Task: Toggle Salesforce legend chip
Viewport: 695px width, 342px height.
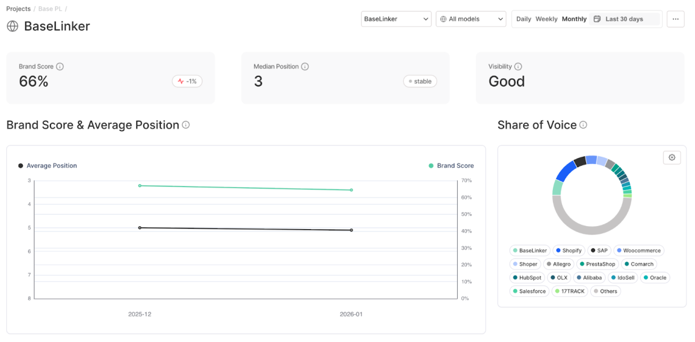Action: coord(530,291)
